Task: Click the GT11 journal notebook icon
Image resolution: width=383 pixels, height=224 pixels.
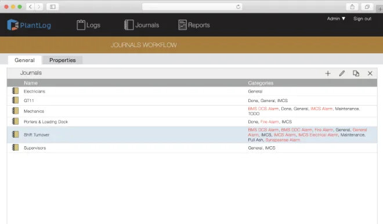Action: 16,100
